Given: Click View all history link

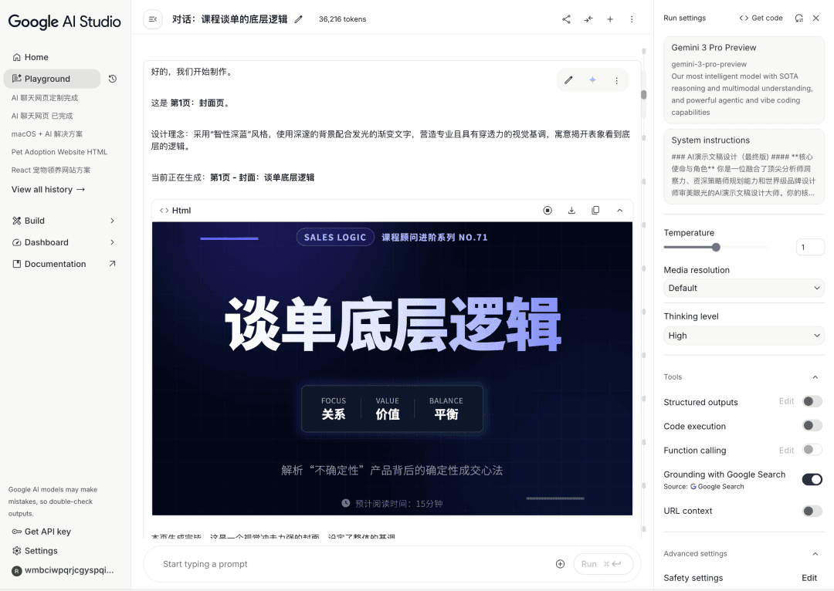Looking at the screenshot, I should 48,190.
